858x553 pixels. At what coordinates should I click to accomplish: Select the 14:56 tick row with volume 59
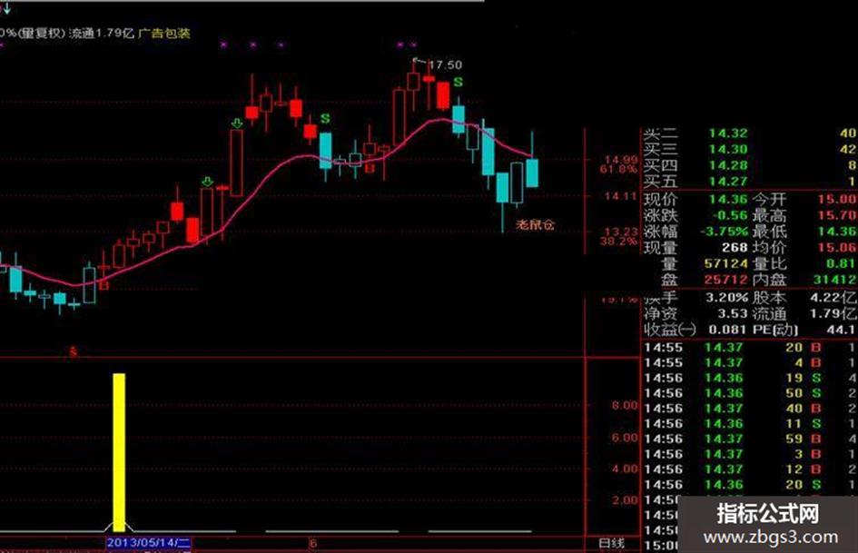[751, 439]
